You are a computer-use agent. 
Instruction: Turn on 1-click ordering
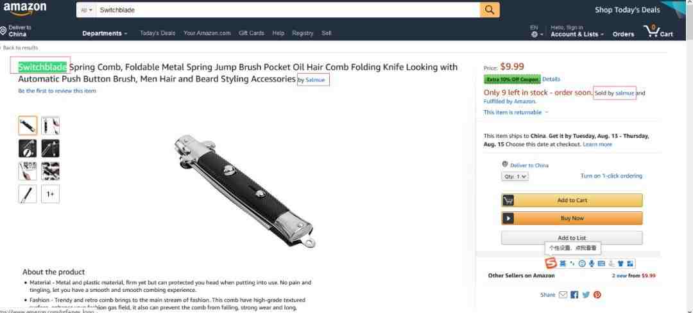[612, 176]
